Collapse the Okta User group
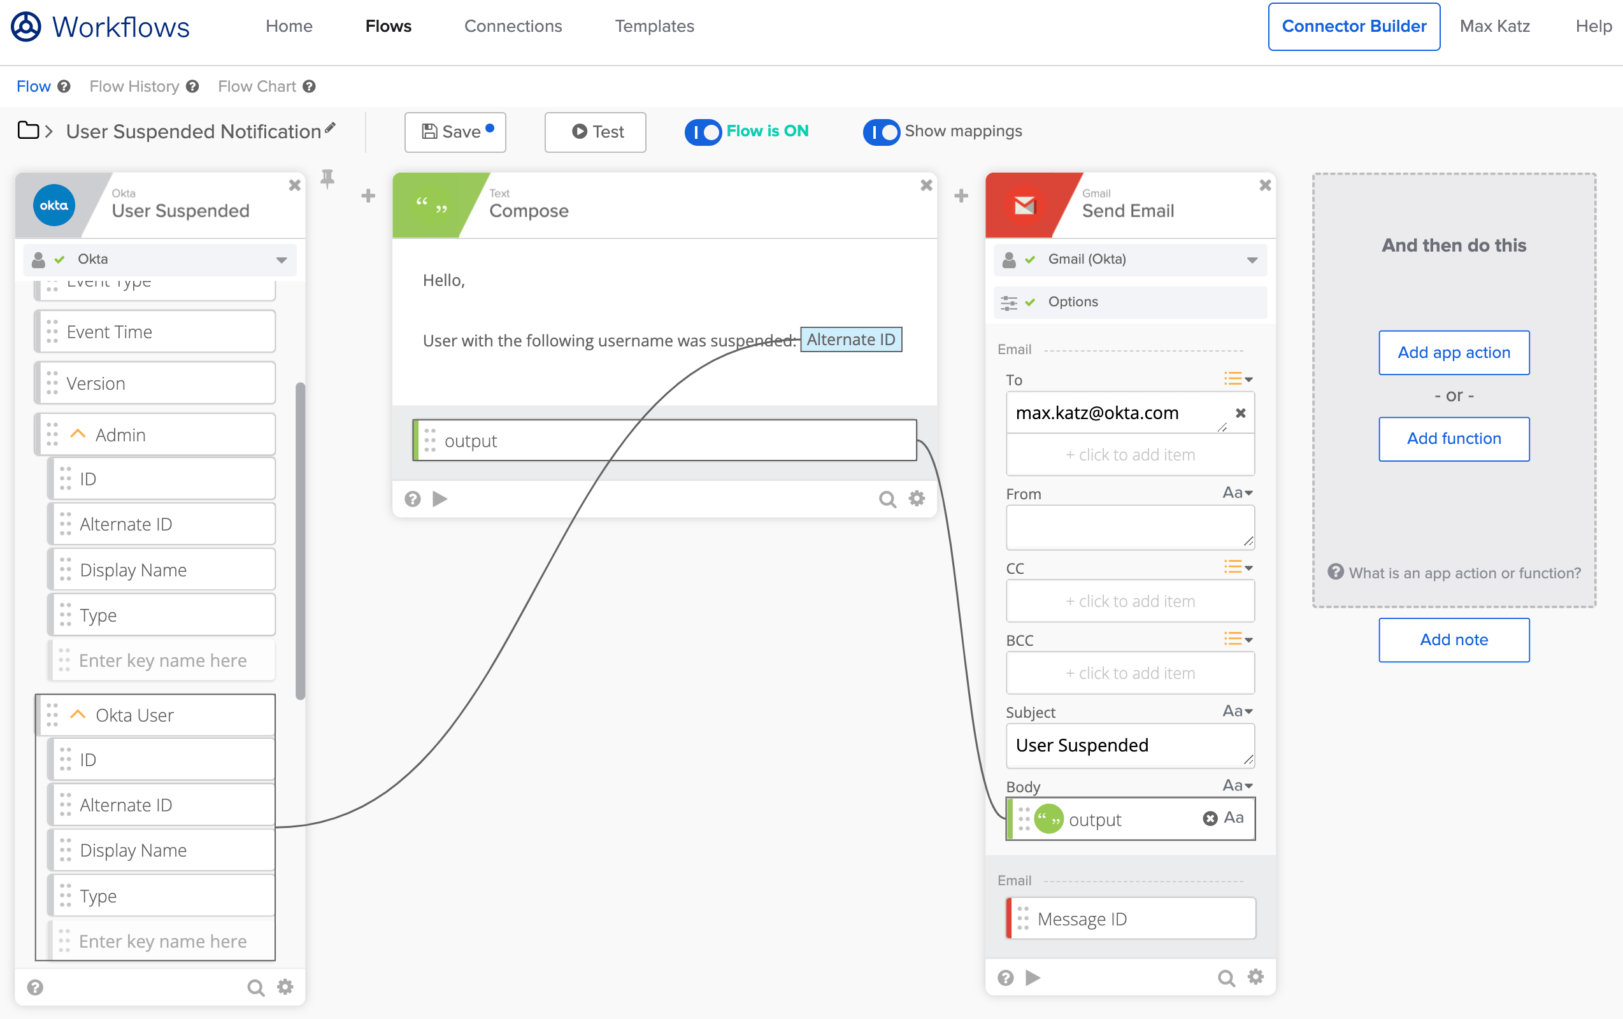This screenshot has height=1019, width=1623. pyautogui.click(x=78, y=715)
